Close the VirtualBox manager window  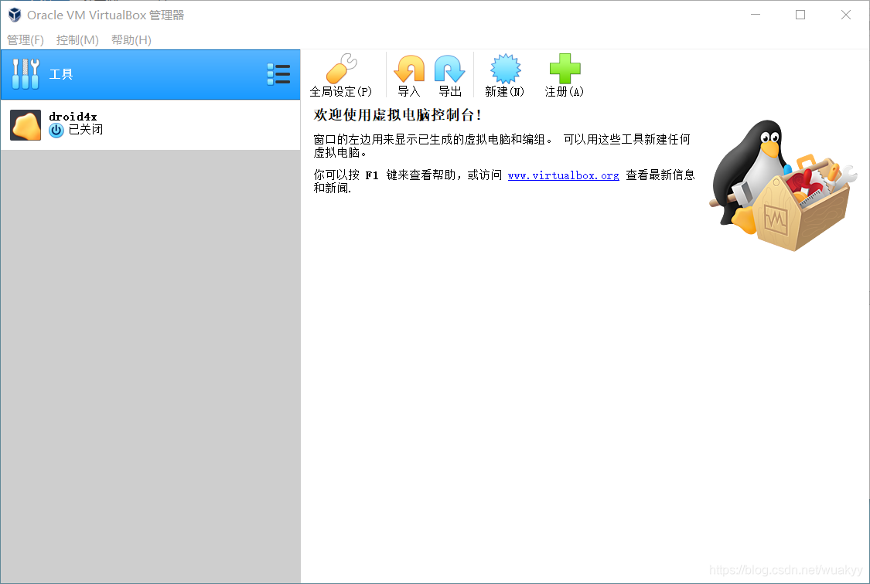coord(845,15)
